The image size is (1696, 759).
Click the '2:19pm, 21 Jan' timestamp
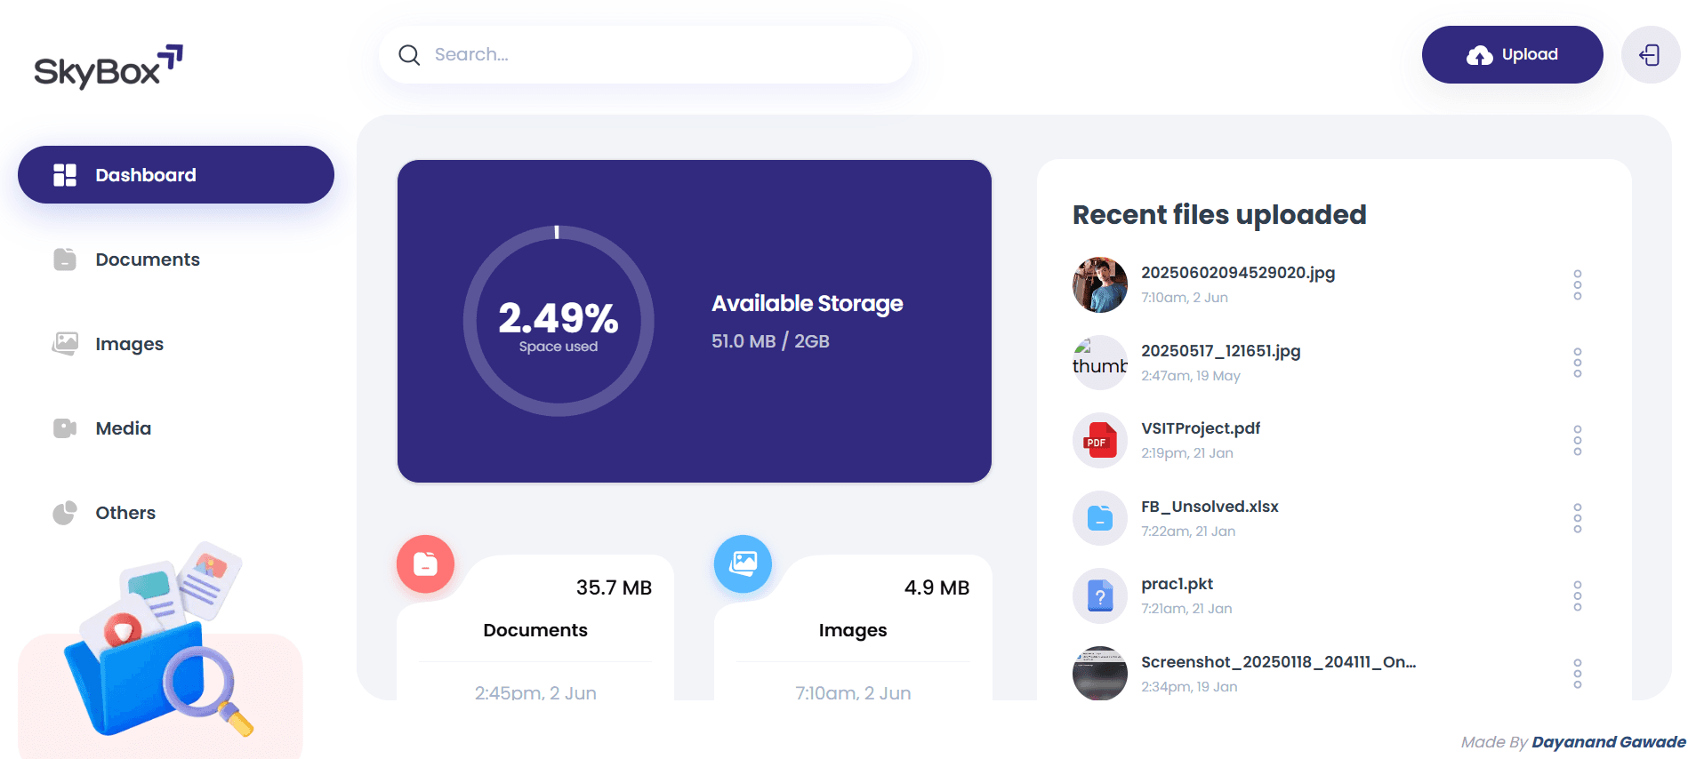(x=1187, y=453)
